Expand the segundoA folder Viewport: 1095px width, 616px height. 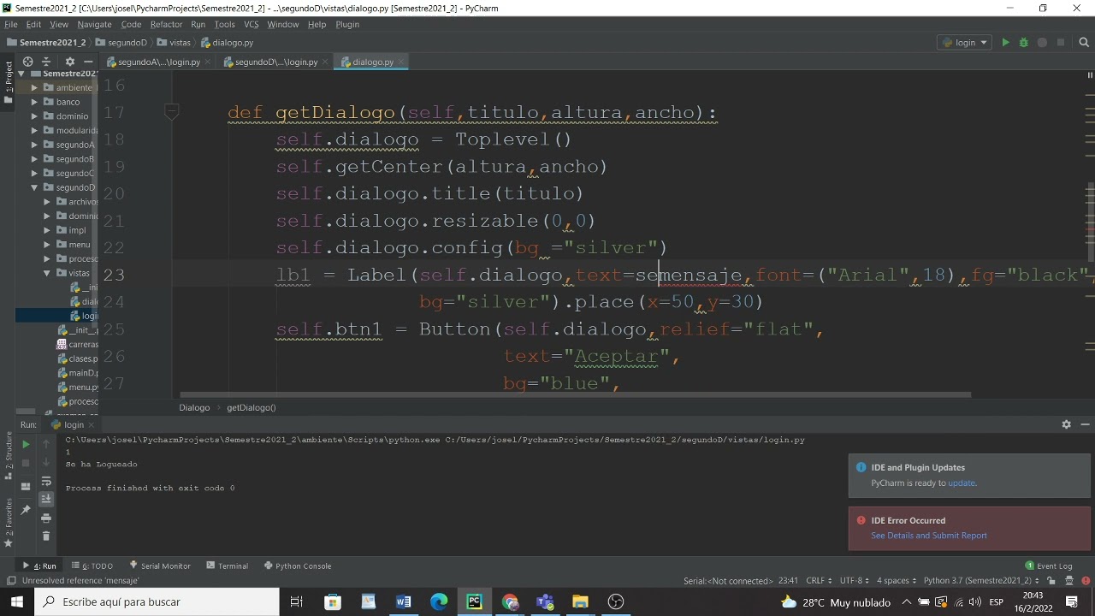[35, 145]
